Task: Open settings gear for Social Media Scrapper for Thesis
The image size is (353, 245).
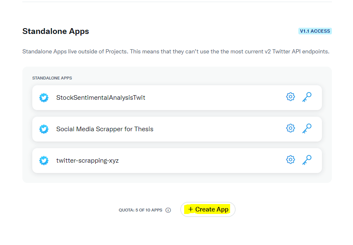Action: click(291, 128)
